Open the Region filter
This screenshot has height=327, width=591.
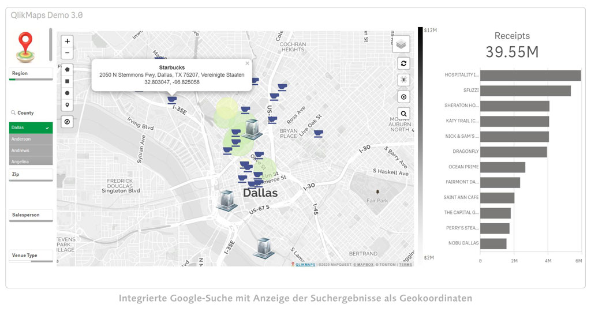[31, 73]
